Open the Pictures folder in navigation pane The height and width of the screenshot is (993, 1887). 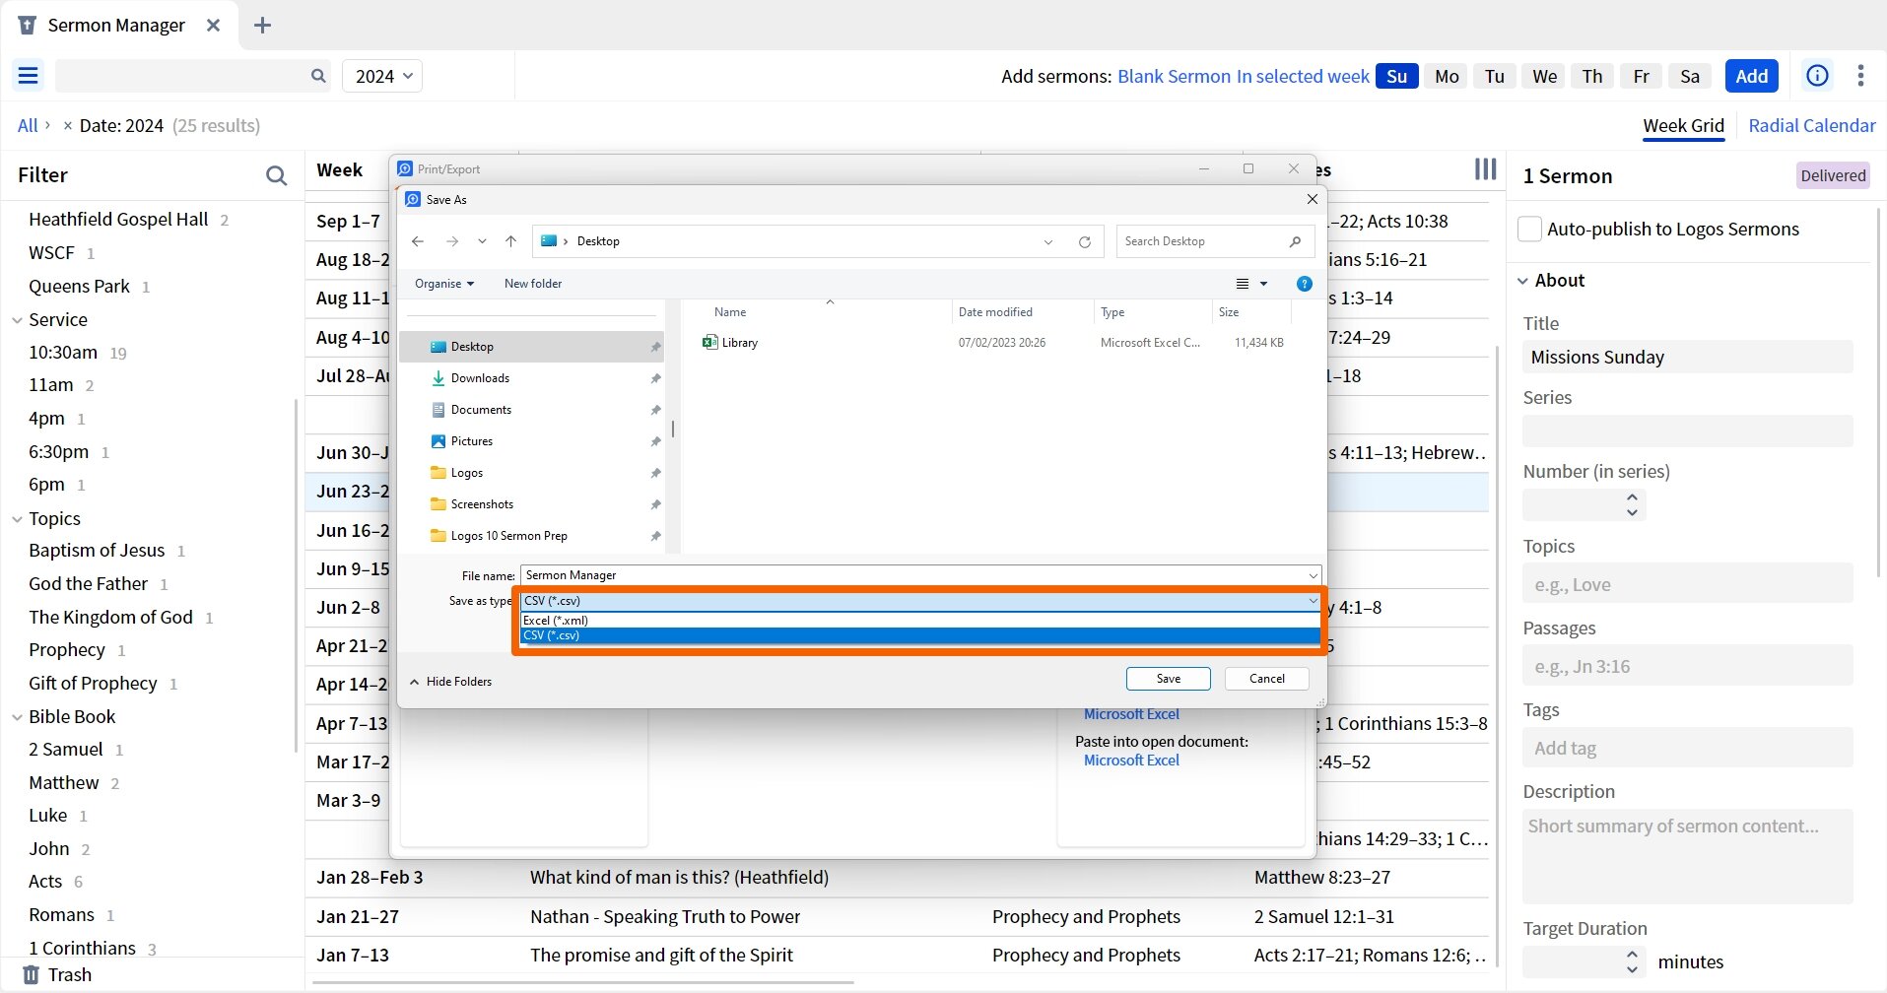(x=472, y=441)
